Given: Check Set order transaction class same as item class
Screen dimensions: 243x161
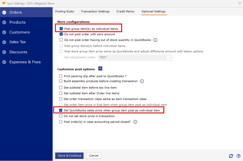Looking at the screenshot, I should tap(61, 99).
